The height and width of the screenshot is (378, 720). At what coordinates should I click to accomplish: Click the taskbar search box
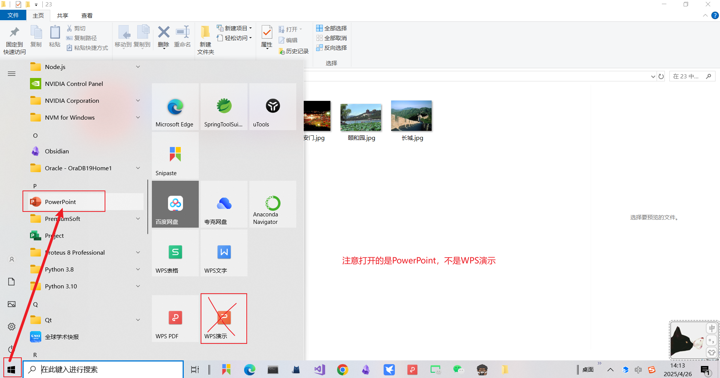tap(103, 369)
